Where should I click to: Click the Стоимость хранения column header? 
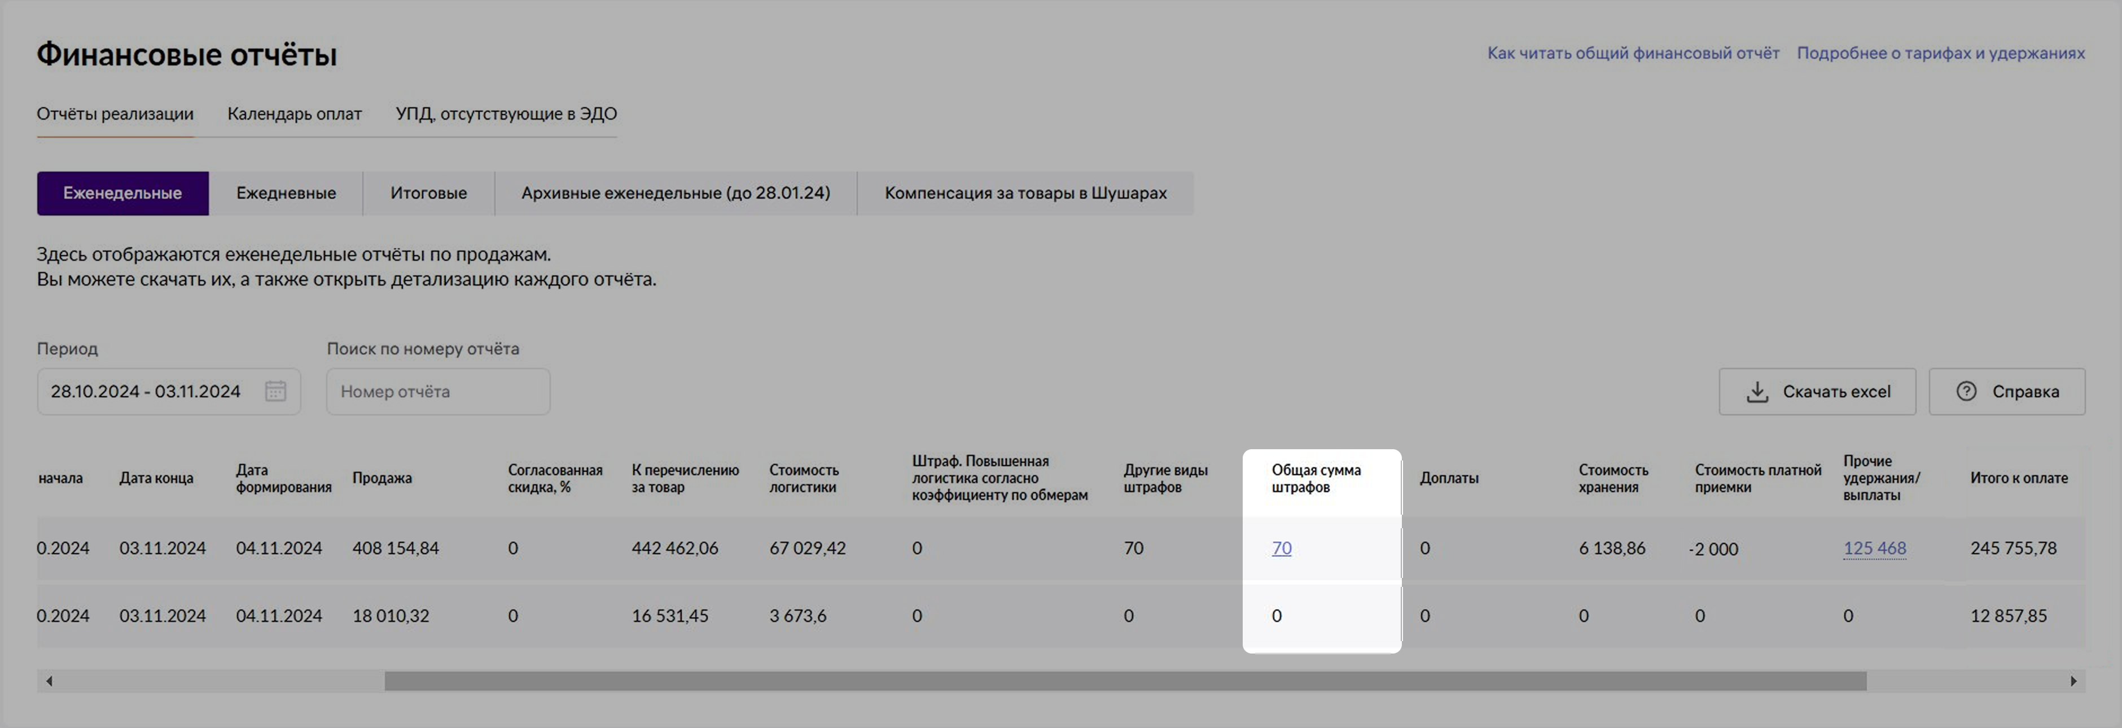1614,479
